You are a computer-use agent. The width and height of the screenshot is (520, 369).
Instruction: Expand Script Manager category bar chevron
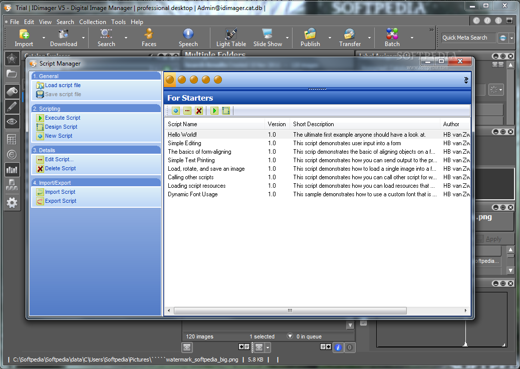[466, 80]
